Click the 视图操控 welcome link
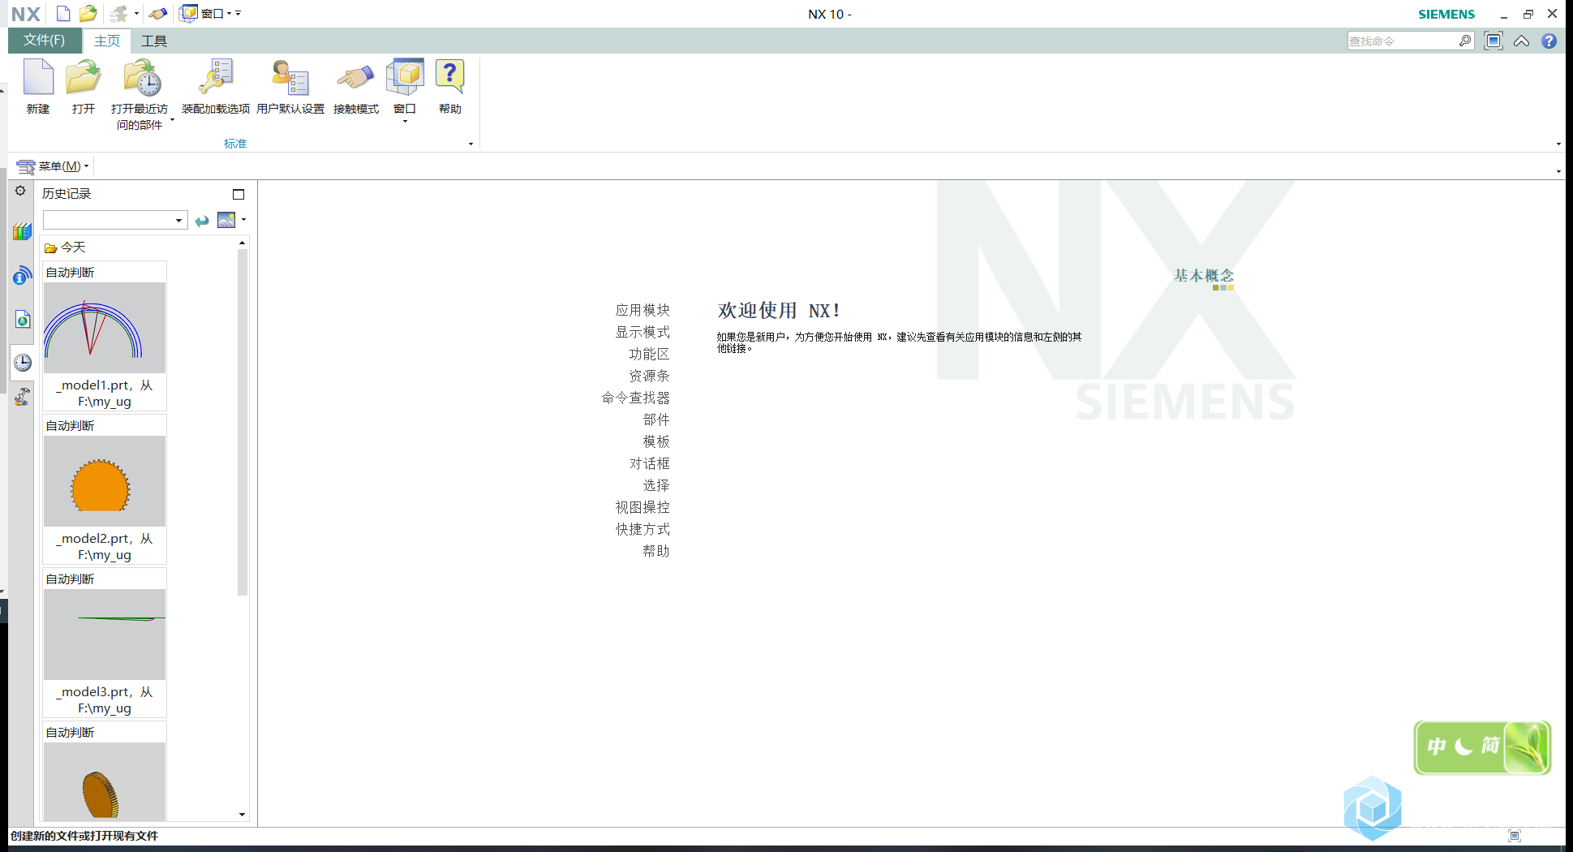The width and height of the screenshot is (1573, 852). point(643,507)
